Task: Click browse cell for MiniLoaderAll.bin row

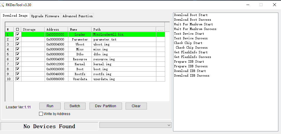Action: pos(160,34)
